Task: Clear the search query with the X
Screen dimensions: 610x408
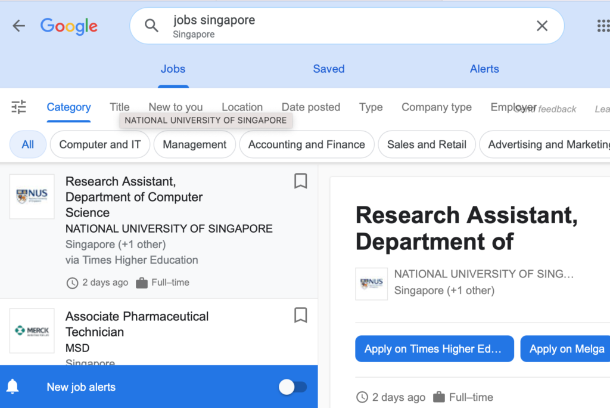Action: (542, 26)
